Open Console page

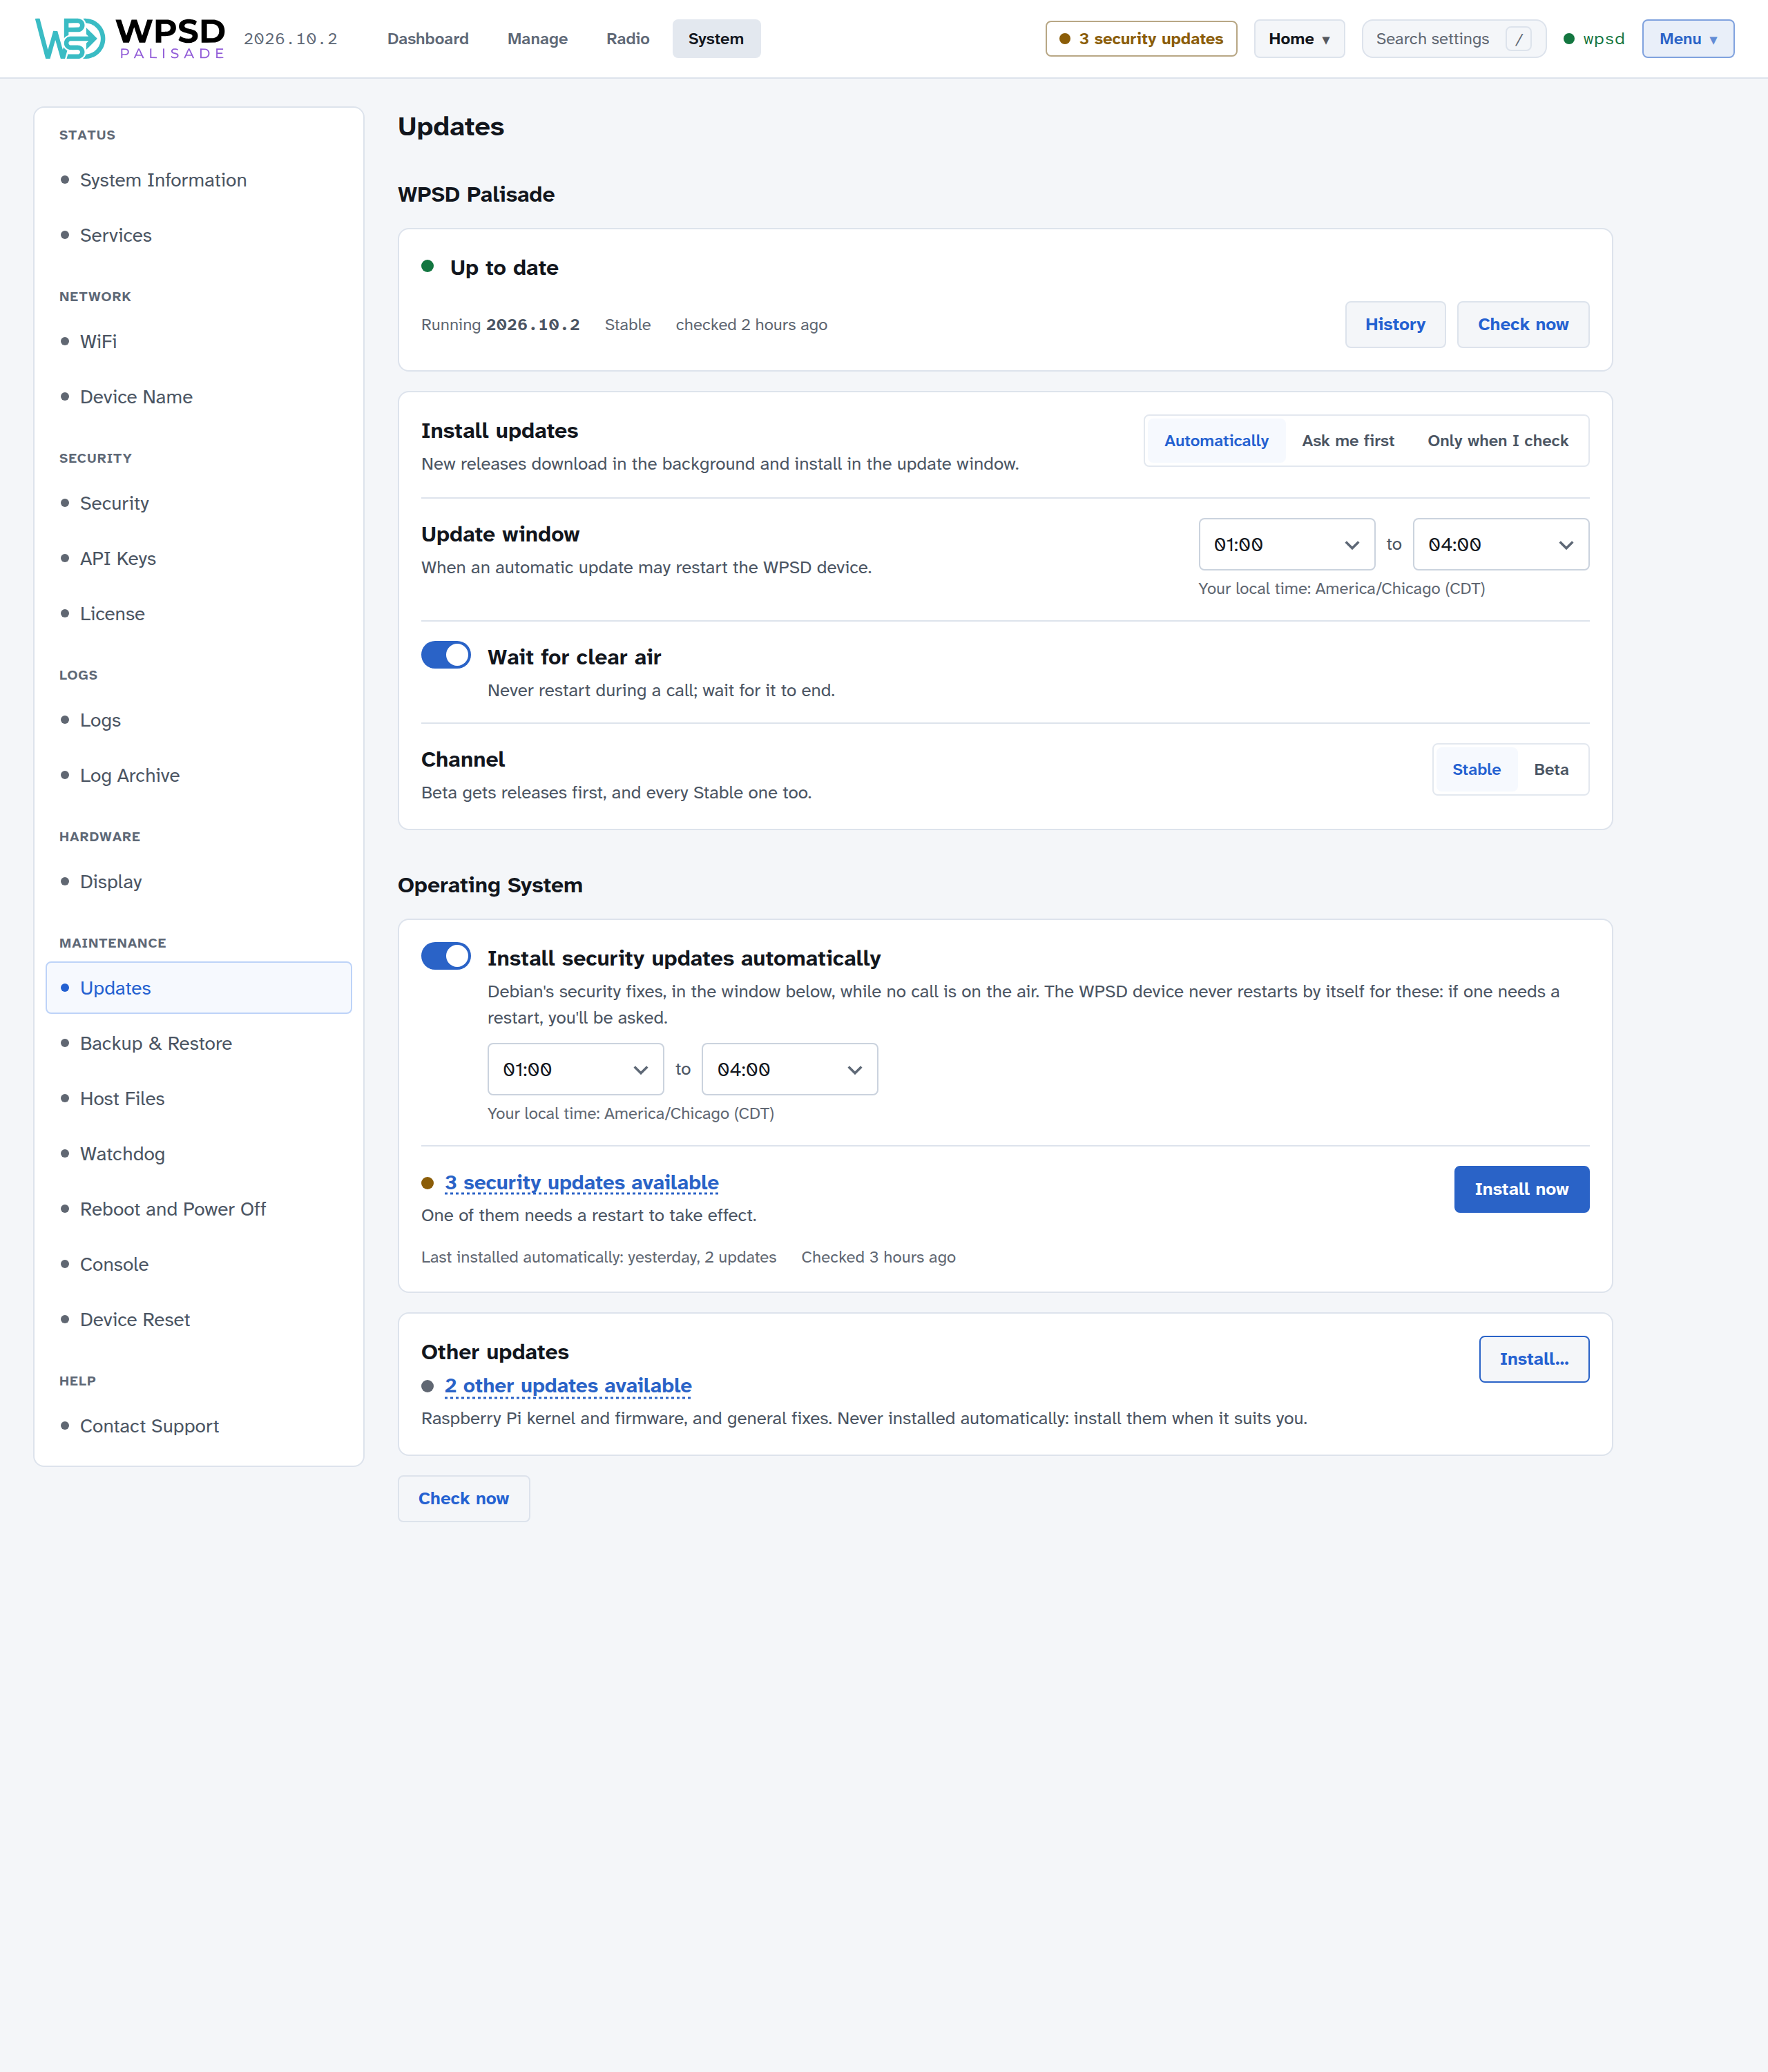[198, 1264]
